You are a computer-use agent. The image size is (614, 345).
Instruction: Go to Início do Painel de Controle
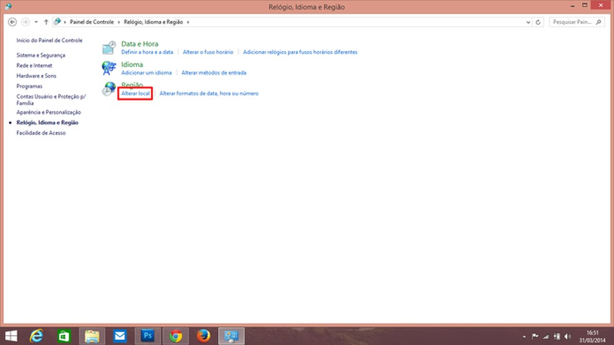click(49, 40)
